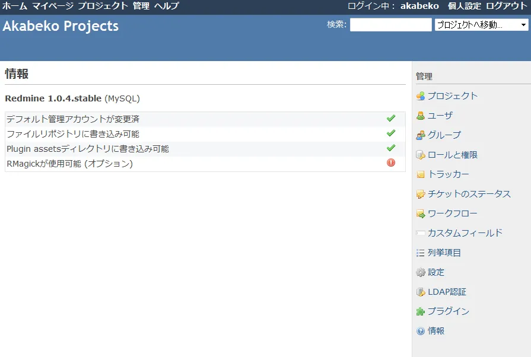531x357 pixels.
Task: Click the ワークフロー icon in sidebar
Action: [x=421, y=213]
